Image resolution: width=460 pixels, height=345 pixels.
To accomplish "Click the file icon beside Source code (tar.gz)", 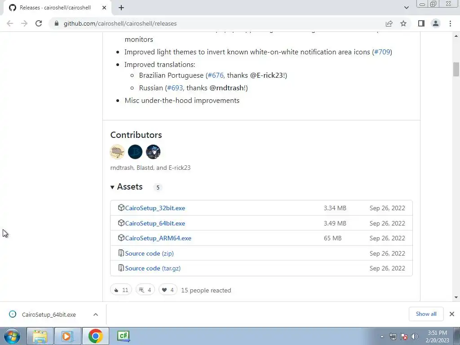I will [x=121, y=268].
